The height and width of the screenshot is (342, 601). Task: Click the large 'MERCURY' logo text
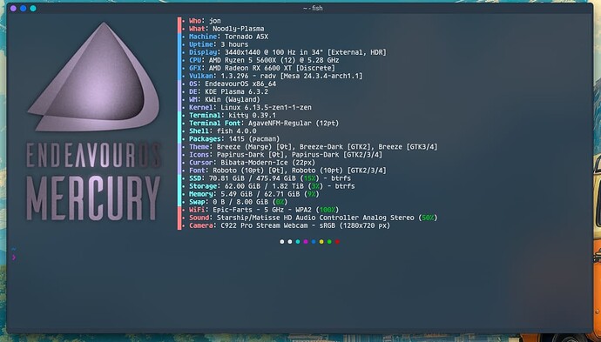(93, 198)
